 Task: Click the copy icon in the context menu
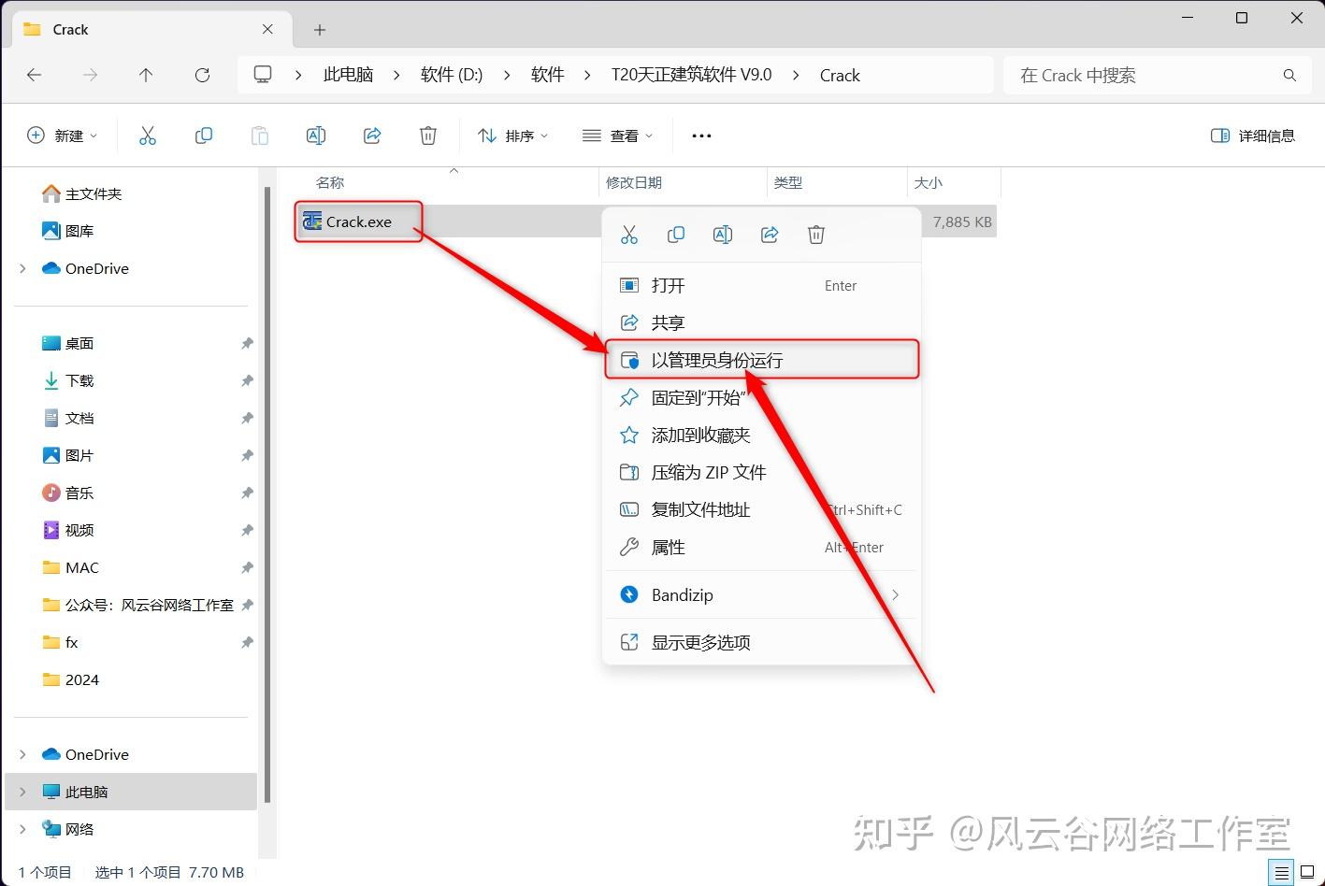point(676,235)
